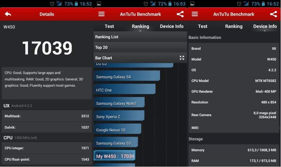Tap the back arrow in Details header
281x167 pixels.
click(x=8, y=14)
